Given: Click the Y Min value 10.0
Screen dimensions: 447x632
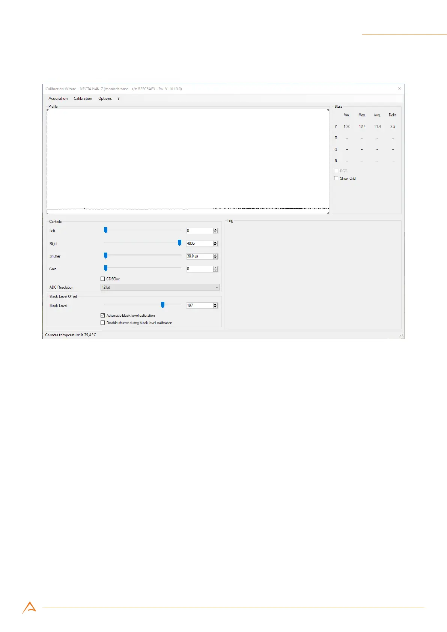Looking at the screenshot, I should pyautogui.click(x=347, y=126).
